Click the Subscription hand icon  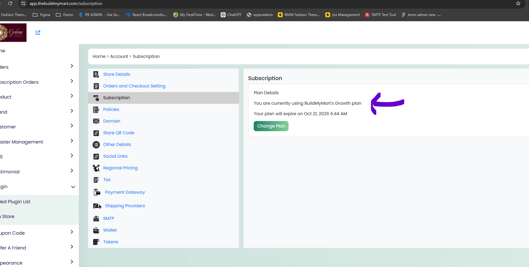click(x=96, y=98)
